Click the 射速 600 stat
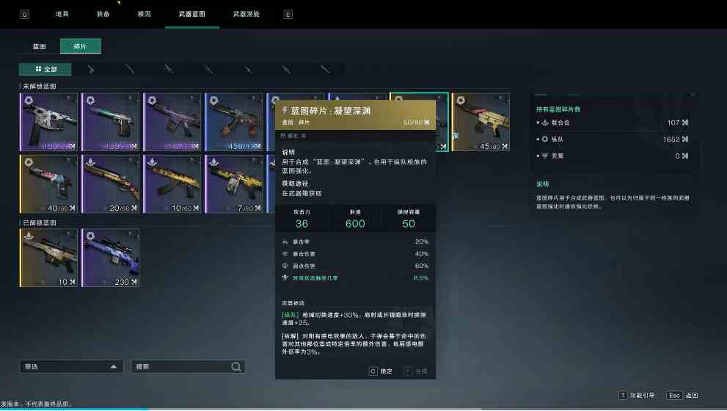This screenshot has width=727, height=411. tap(355, 219)
